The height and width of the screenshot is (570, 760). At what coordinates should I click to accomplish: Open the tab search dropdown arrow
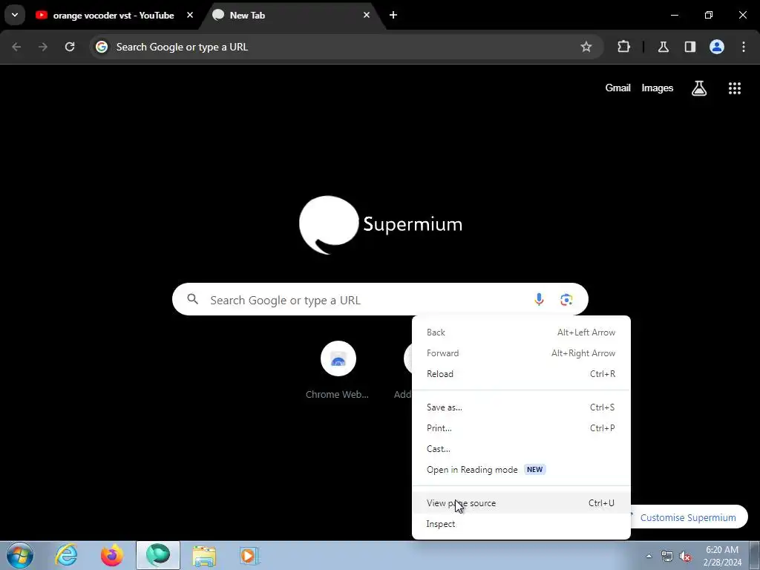(x=15, y=15)
